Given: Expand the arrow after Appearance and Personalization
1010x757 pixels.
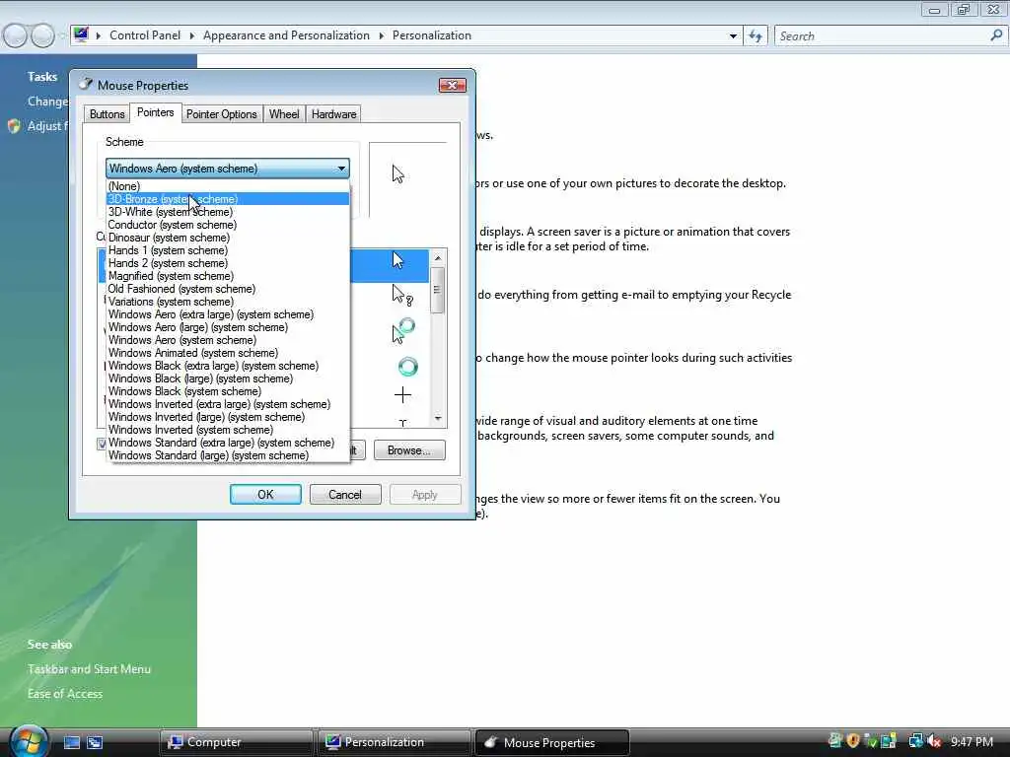Looking at the screenshot, I should (382, 36).
